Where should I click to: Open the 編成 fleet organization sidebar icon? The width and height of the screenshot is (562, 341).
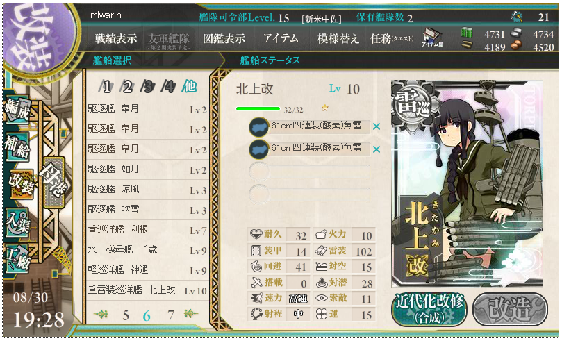(17, 110)
